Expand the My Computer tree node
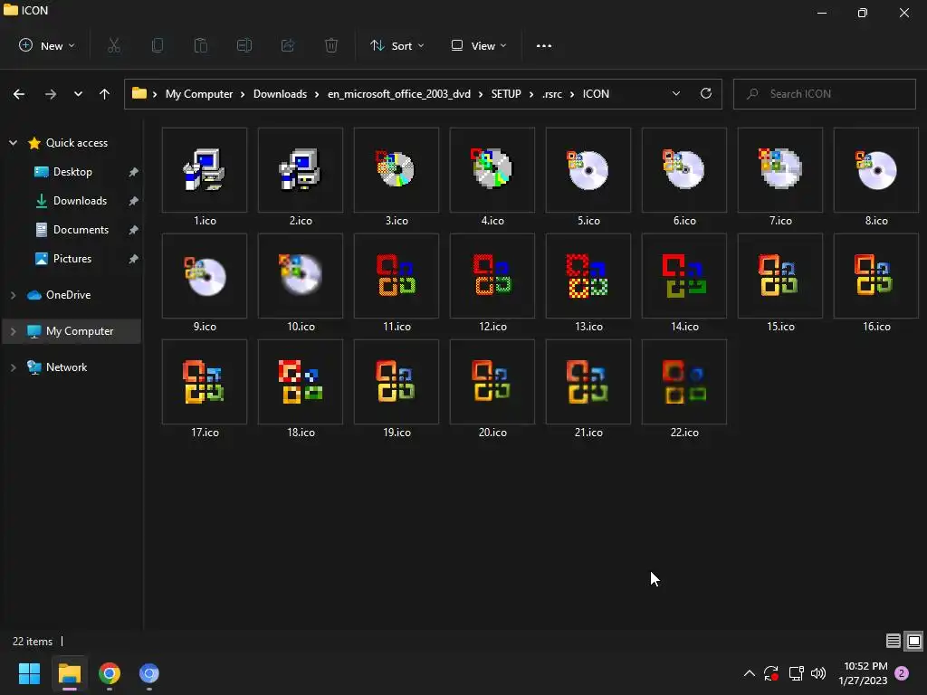 click(13, 331)
